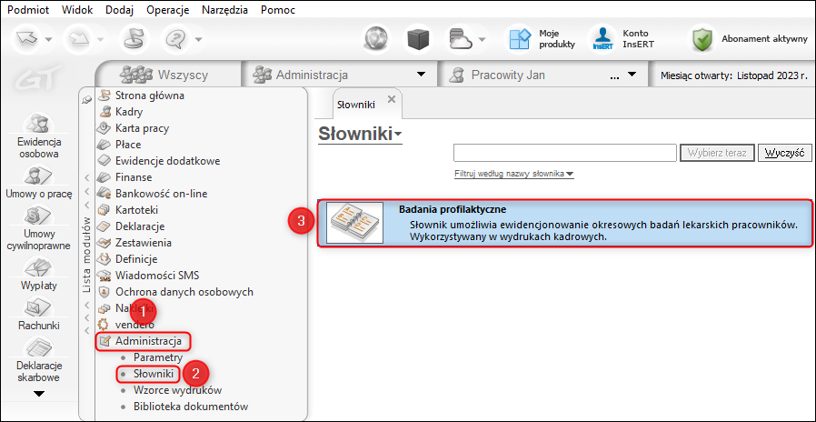The image size is (816, 422).
Task: Open Wiadomości SMS module
Action: click(157, 276)
